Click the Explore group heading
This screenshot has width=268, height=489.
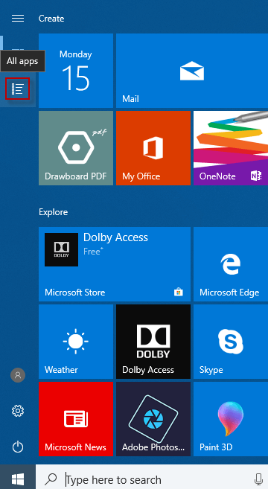point(54,212)
